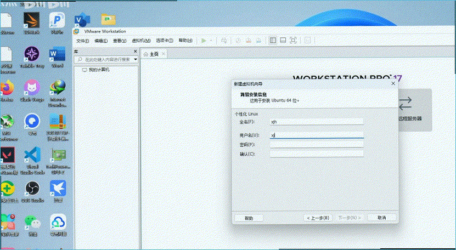Open the 查看(V) menu in VMware

[x=120, y=41]
